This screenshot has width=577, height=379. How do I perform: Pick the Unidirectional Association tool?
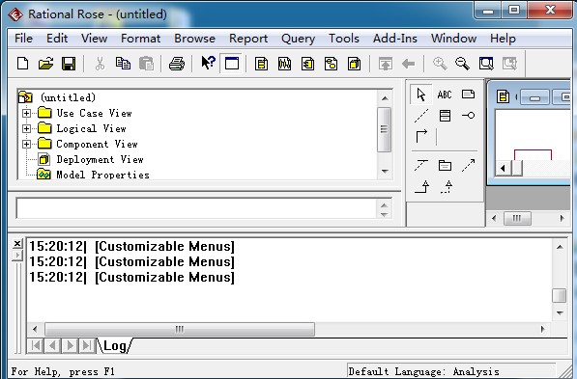pyautogui.click(x=421, y=136)
